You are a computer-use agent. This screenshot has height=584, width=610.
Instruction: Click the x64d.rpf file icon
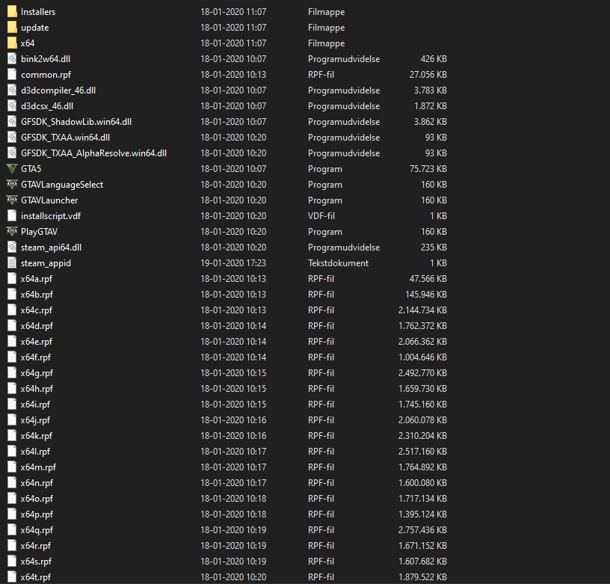12,326
